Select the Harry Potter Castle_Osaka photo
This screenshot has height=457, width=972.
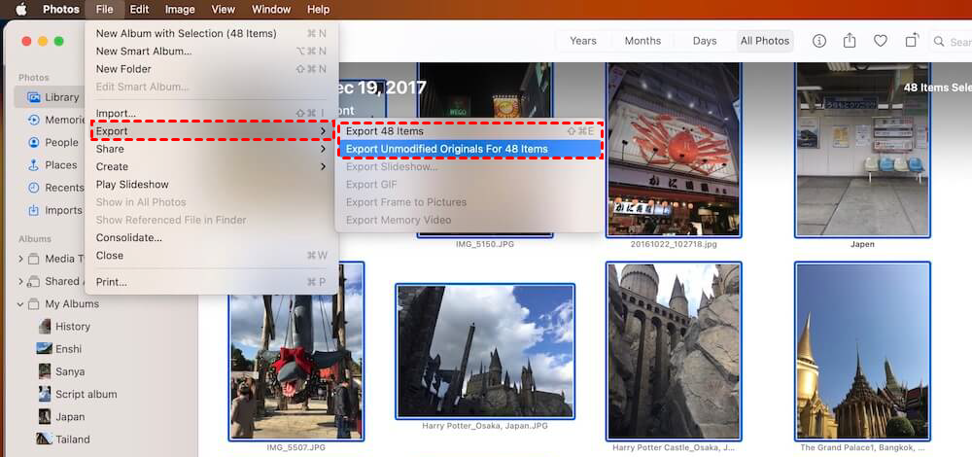point(674,351)
